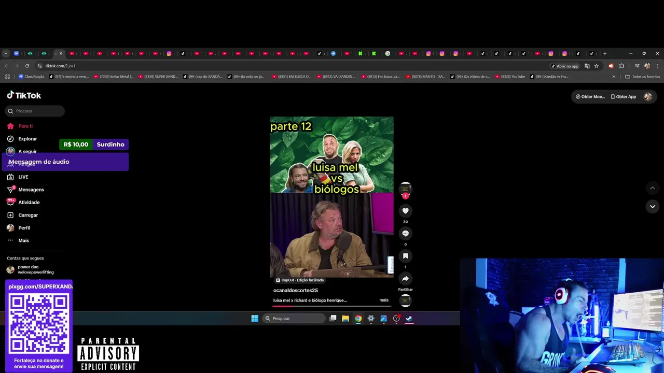Open Settings gear on taskbar
The image size is (664, 373).
click(371, 318)
